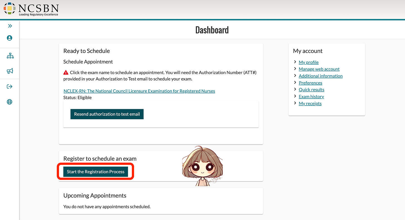The width and height of the screenshot is (405, 220).
Task: Click Resend authorization to test email button
Action: point(107,114)
